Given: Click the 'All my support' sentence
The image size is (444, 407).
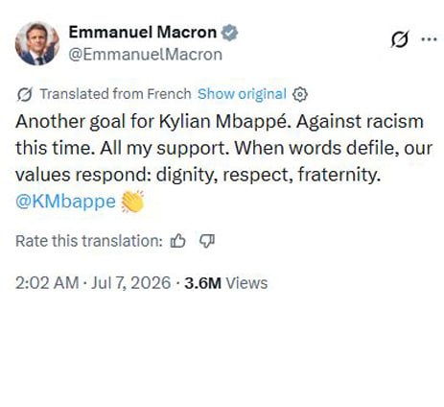Looking at the screenshot, I should (x=163, y=149).
